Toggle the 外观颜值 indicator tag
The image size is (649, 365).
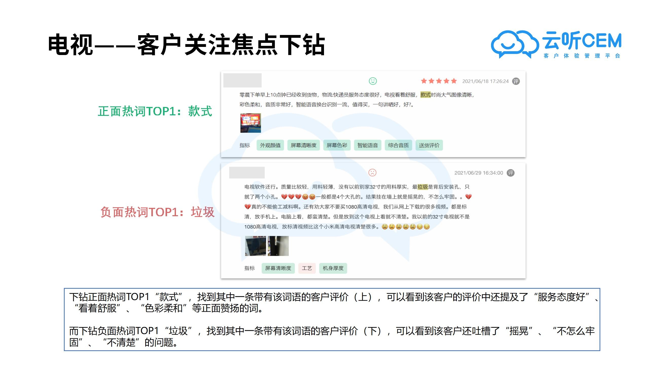270,145
